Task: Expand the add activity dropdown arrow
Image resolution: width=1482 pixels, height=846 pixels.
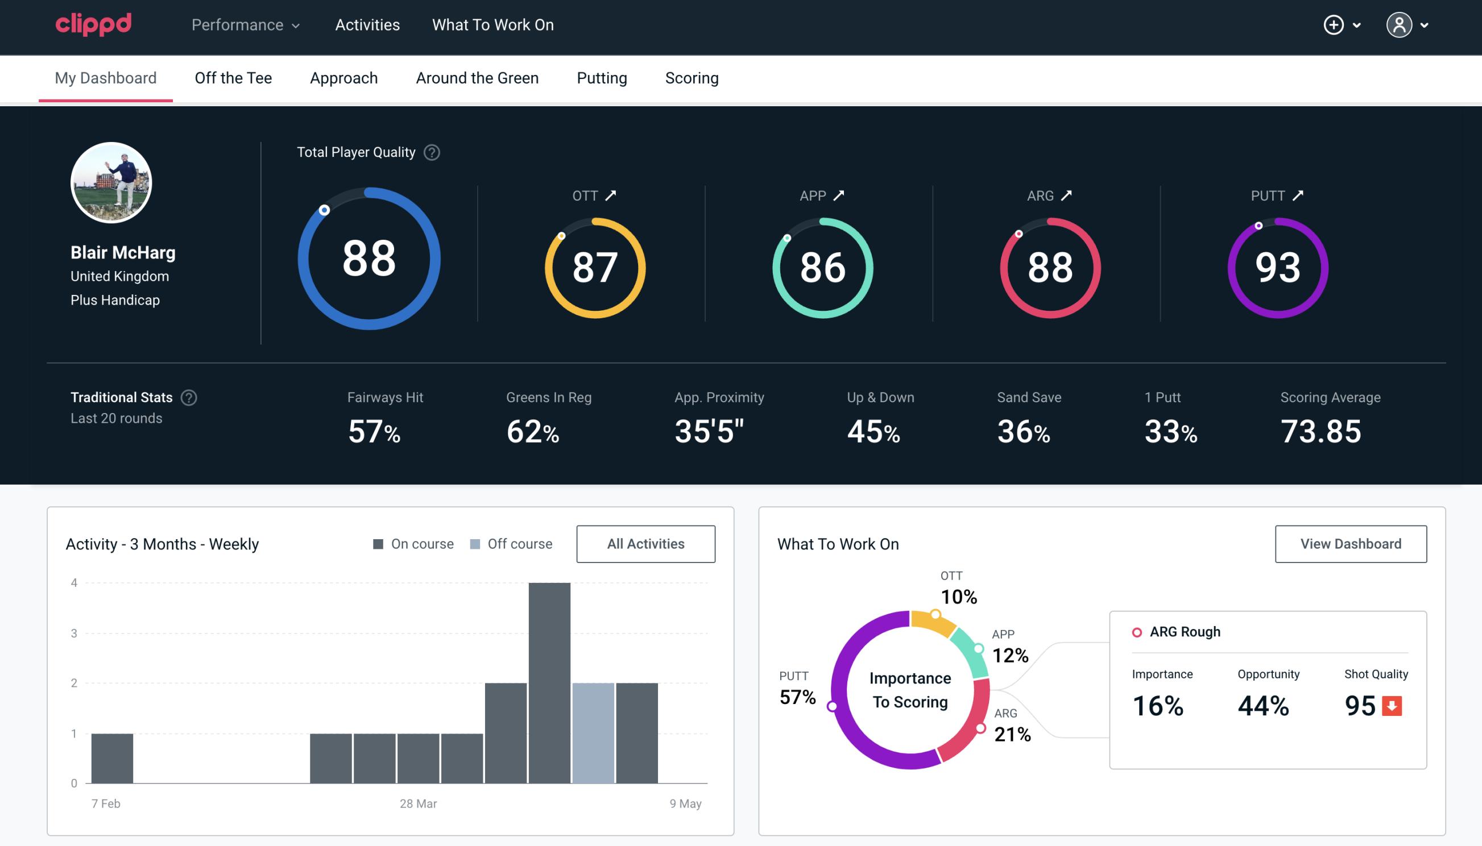Action: click(1359, 26)
